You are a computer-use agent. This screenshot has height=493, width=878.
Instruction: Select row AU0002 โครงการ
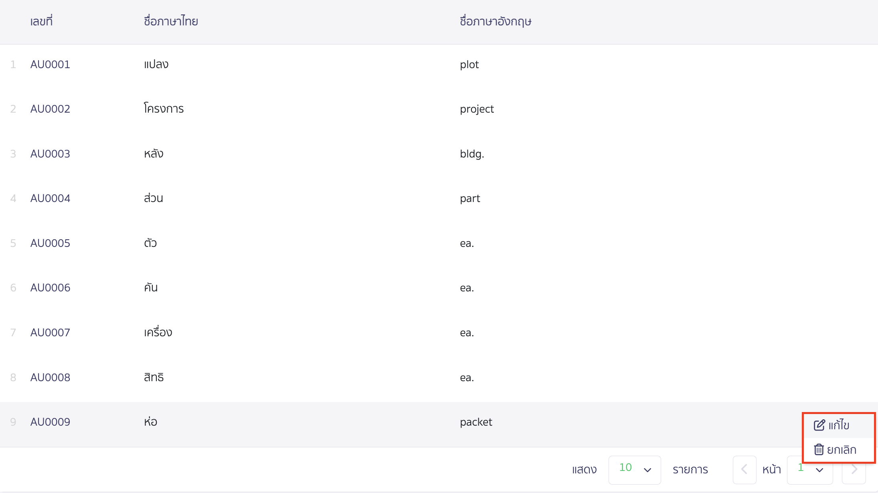click(x=164, y=109)
